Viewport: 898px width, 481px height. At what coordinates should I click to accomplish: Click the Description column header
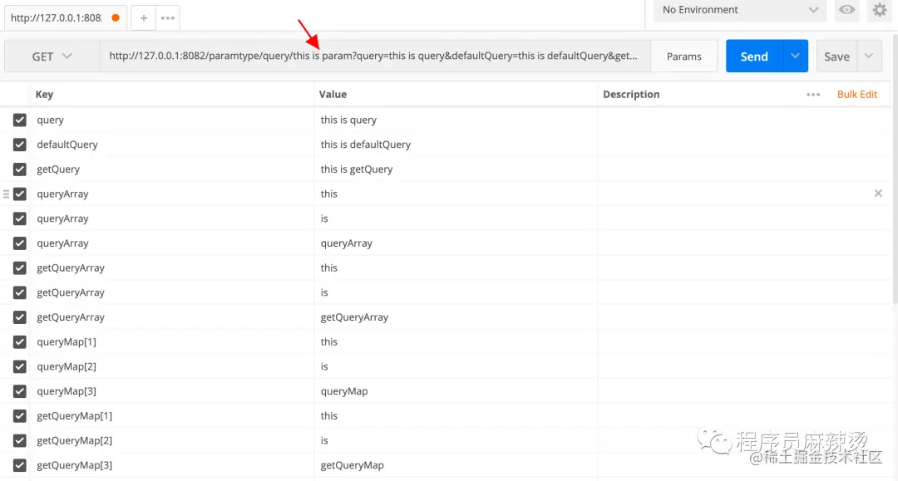click(x=631, y=95)
